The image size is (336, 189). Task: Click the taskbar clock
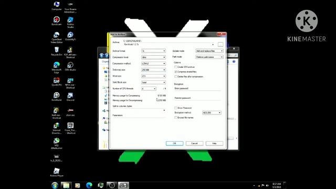pos(277,185)
